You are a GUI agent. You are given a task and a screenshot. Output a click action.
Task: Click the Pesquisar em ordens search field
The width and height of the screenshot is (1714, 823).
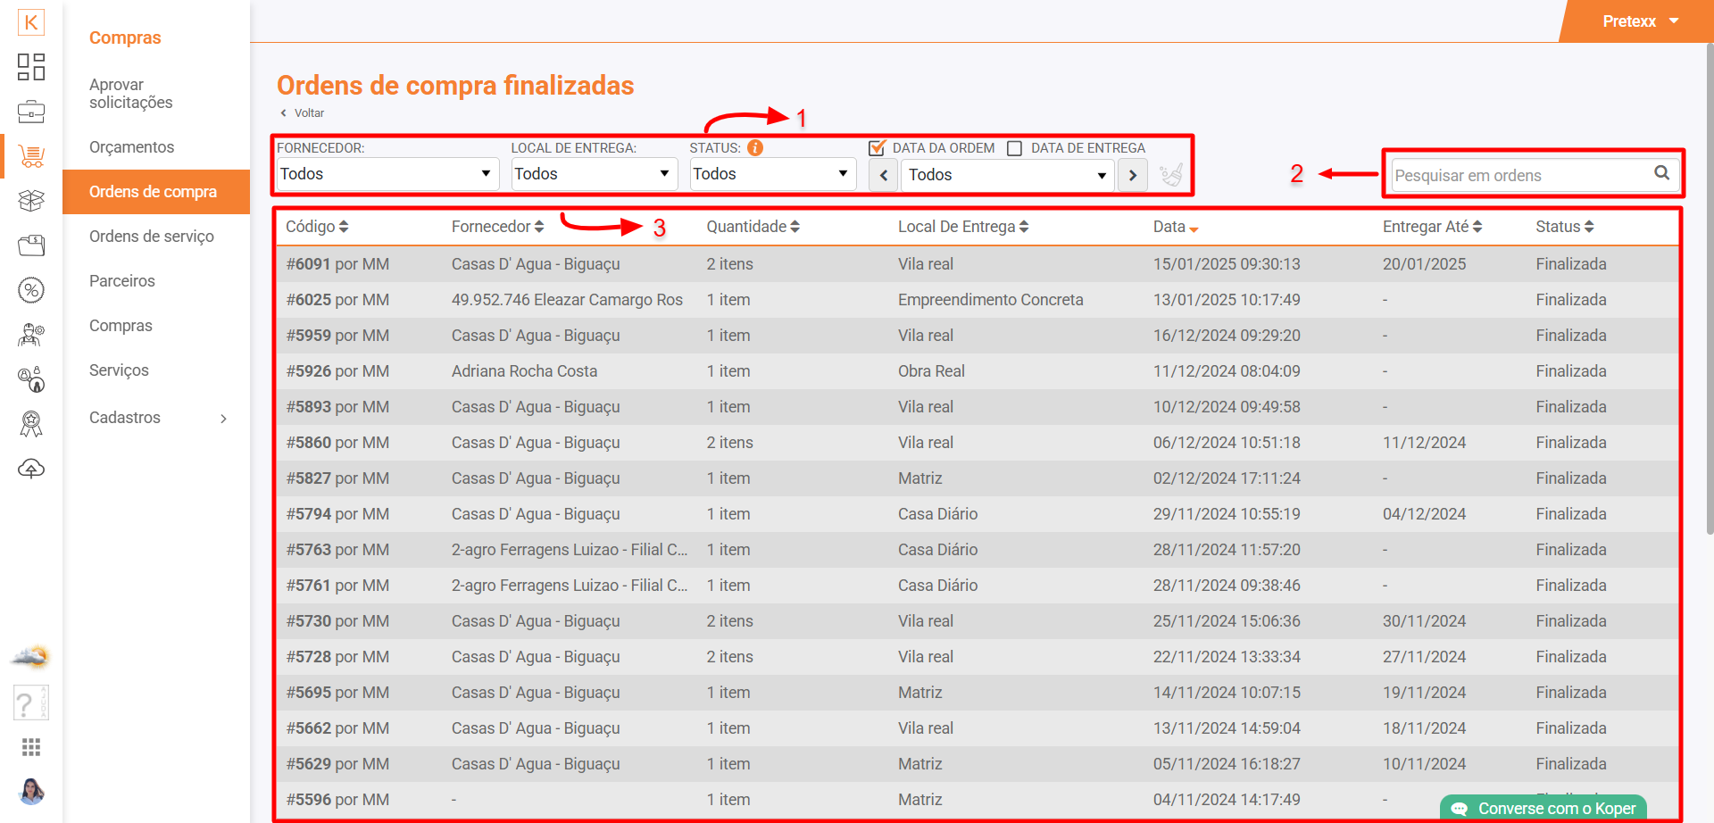click(1518, 175)
